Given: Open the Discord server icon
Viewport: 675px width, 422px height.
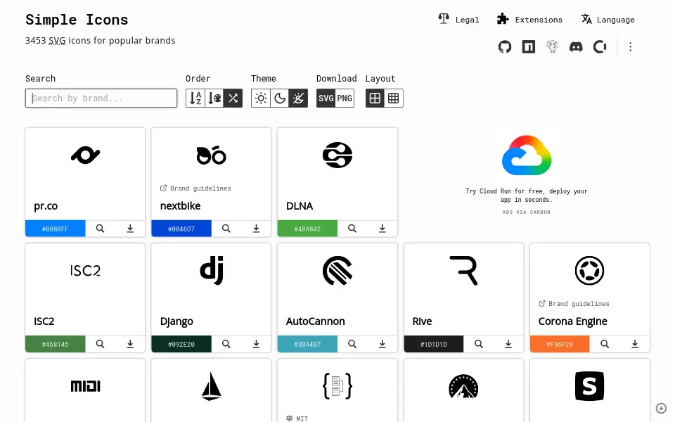Looking at the screenshot, I should click(576, 46).
